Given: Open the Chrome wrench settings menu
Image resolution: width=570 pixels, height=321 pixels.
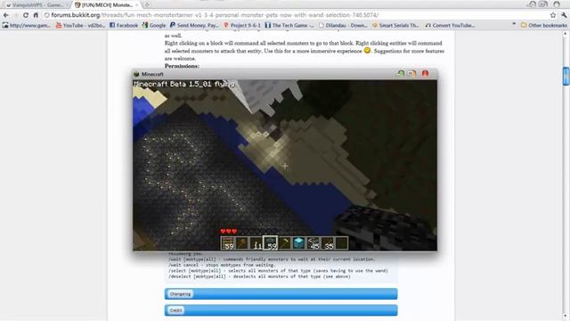Looking at the screenshot, I should point(564,15).
